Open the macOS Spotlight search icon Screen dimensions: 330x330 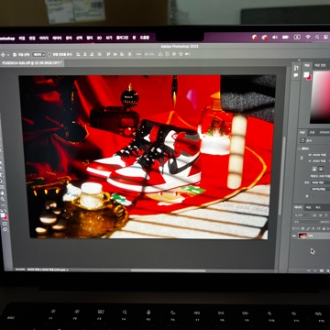pos(317,37)
